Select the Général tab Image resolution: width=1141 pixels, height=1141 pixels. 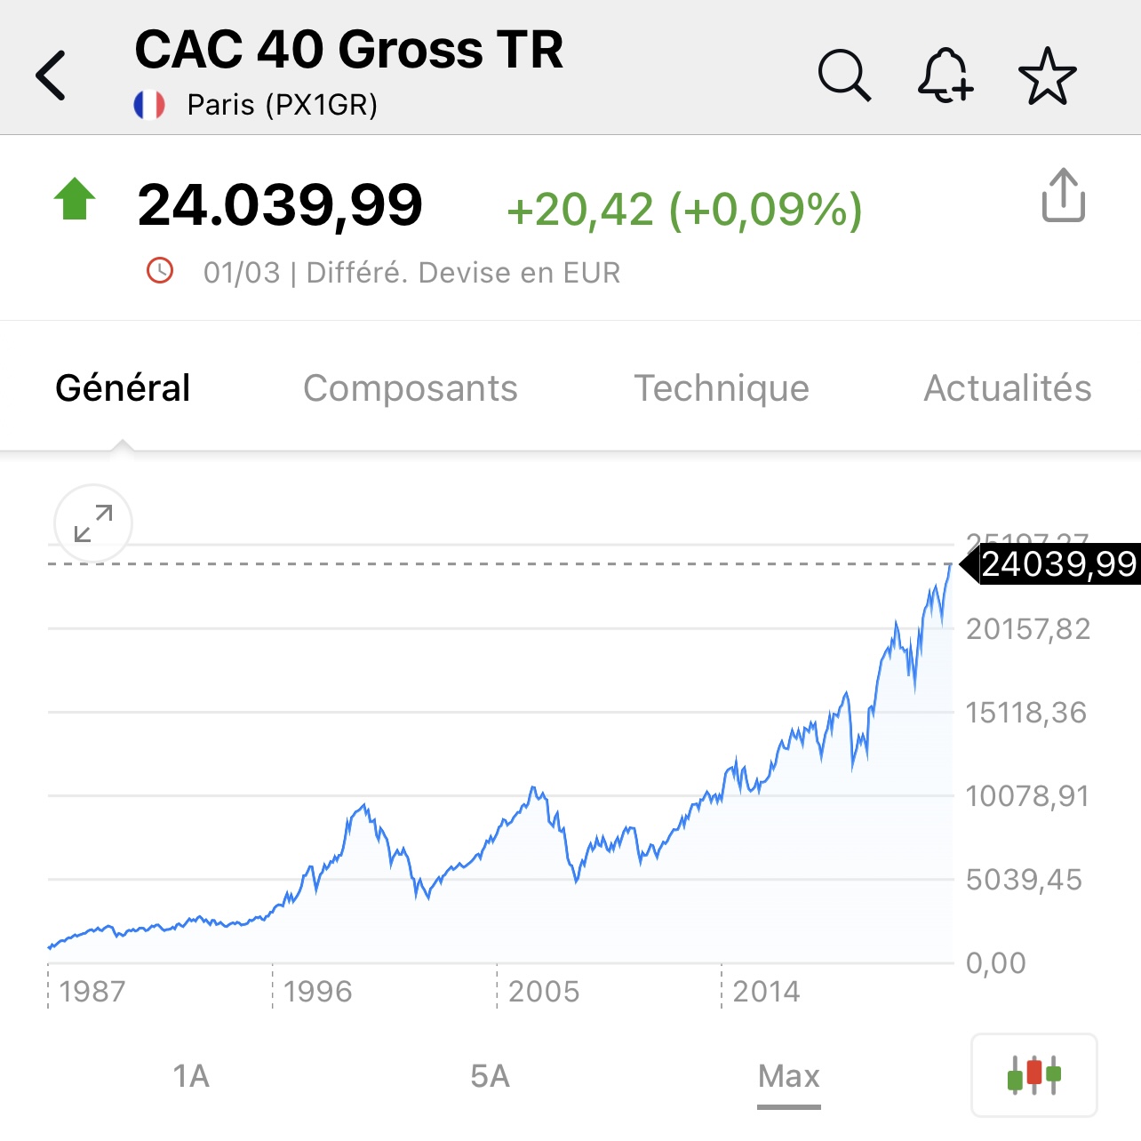(123, 388)
